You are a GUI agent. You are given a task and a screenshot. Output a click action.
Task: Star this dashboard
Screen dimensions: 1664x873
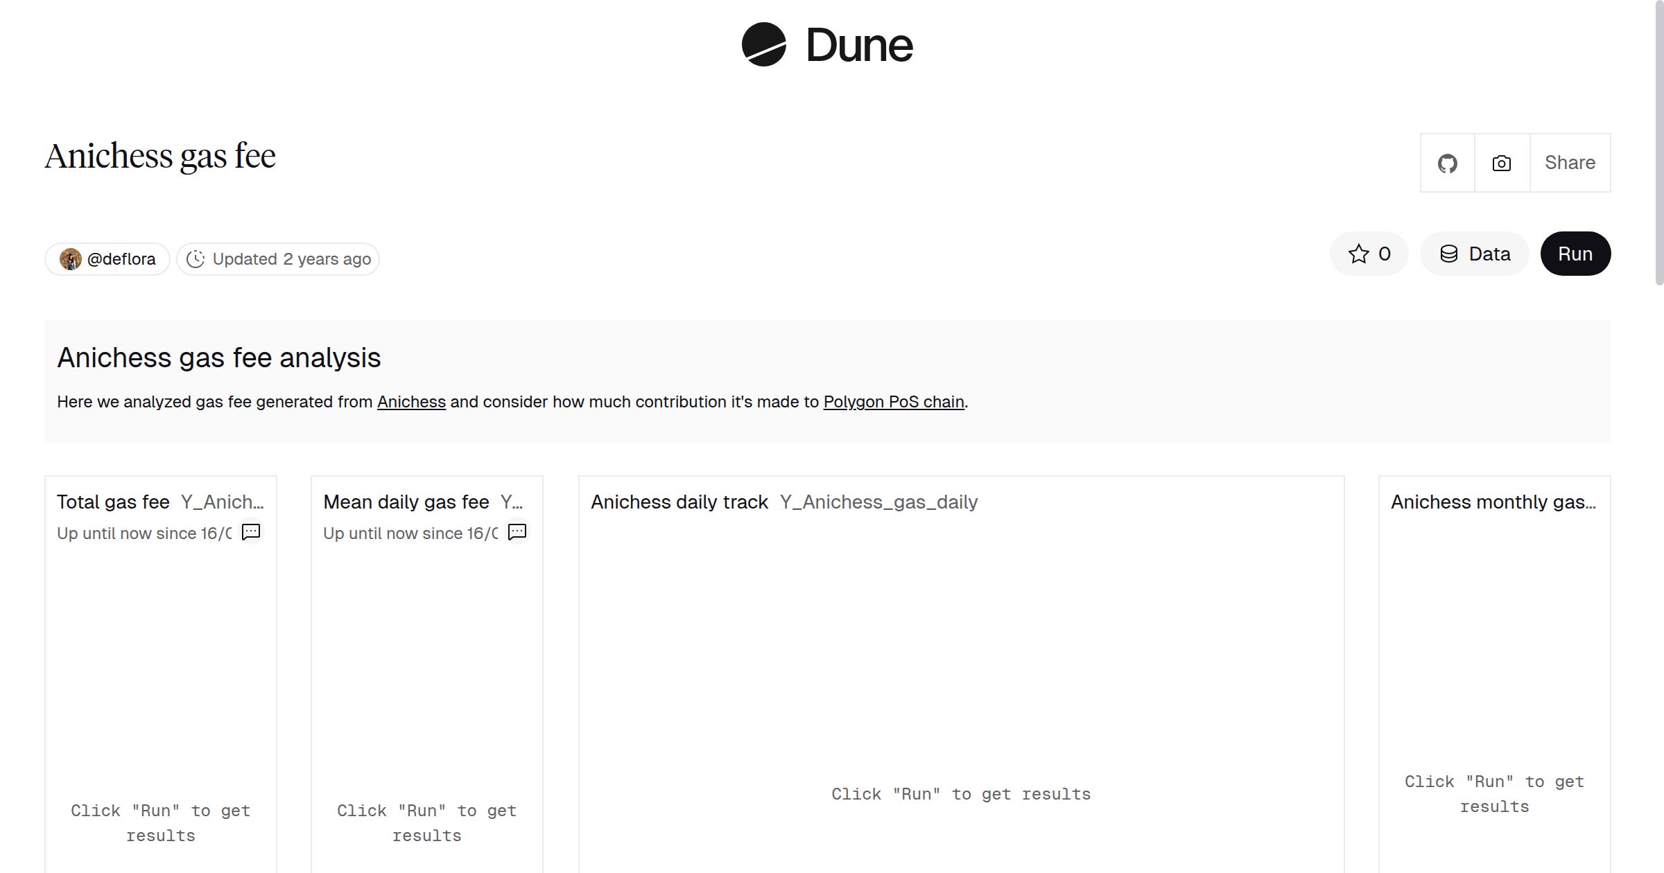pyautogui.click(x=1369, y=254)
